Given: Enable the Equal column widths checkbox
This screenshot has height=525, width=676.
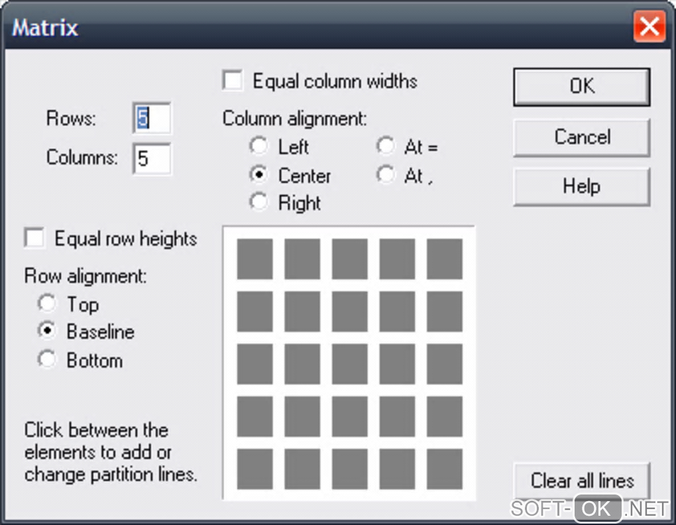Looking at the screenshot, I should coord(233,81).
